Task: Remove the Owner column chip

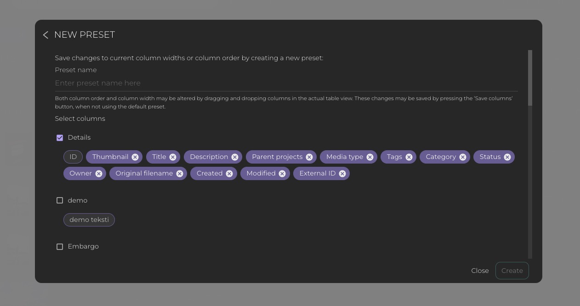Action: click(99, 174)
